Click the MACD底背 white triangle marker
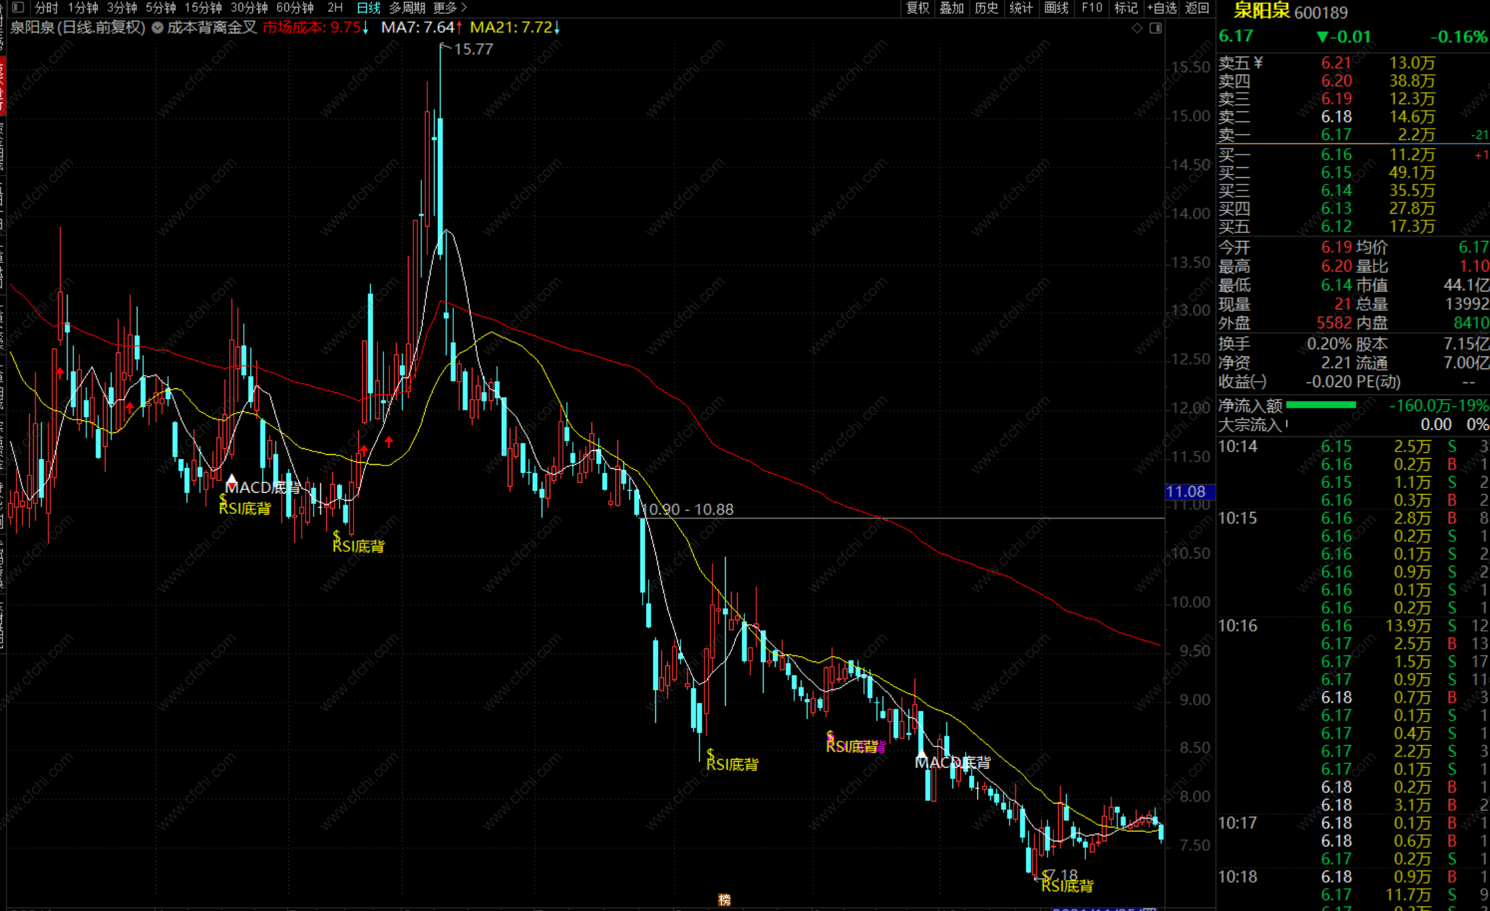The image size is (1490, 911). tap(231, 478)
